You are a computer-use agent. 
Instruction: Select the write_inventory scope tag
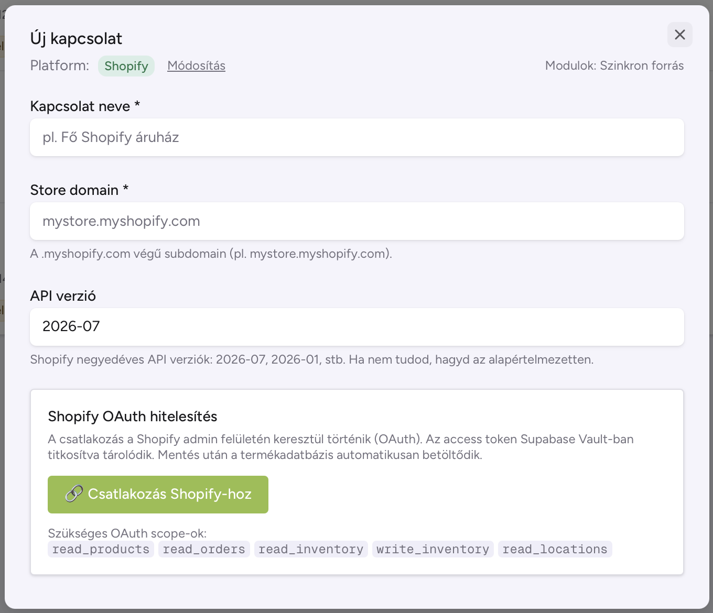(433, 549)
